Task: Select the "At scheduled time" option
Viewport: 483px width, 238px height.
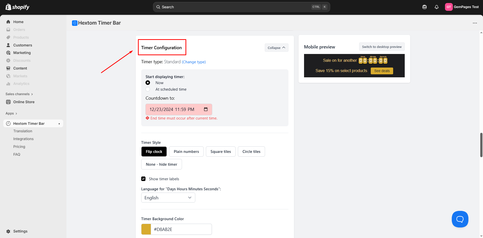Action: (x=148, y=89)
